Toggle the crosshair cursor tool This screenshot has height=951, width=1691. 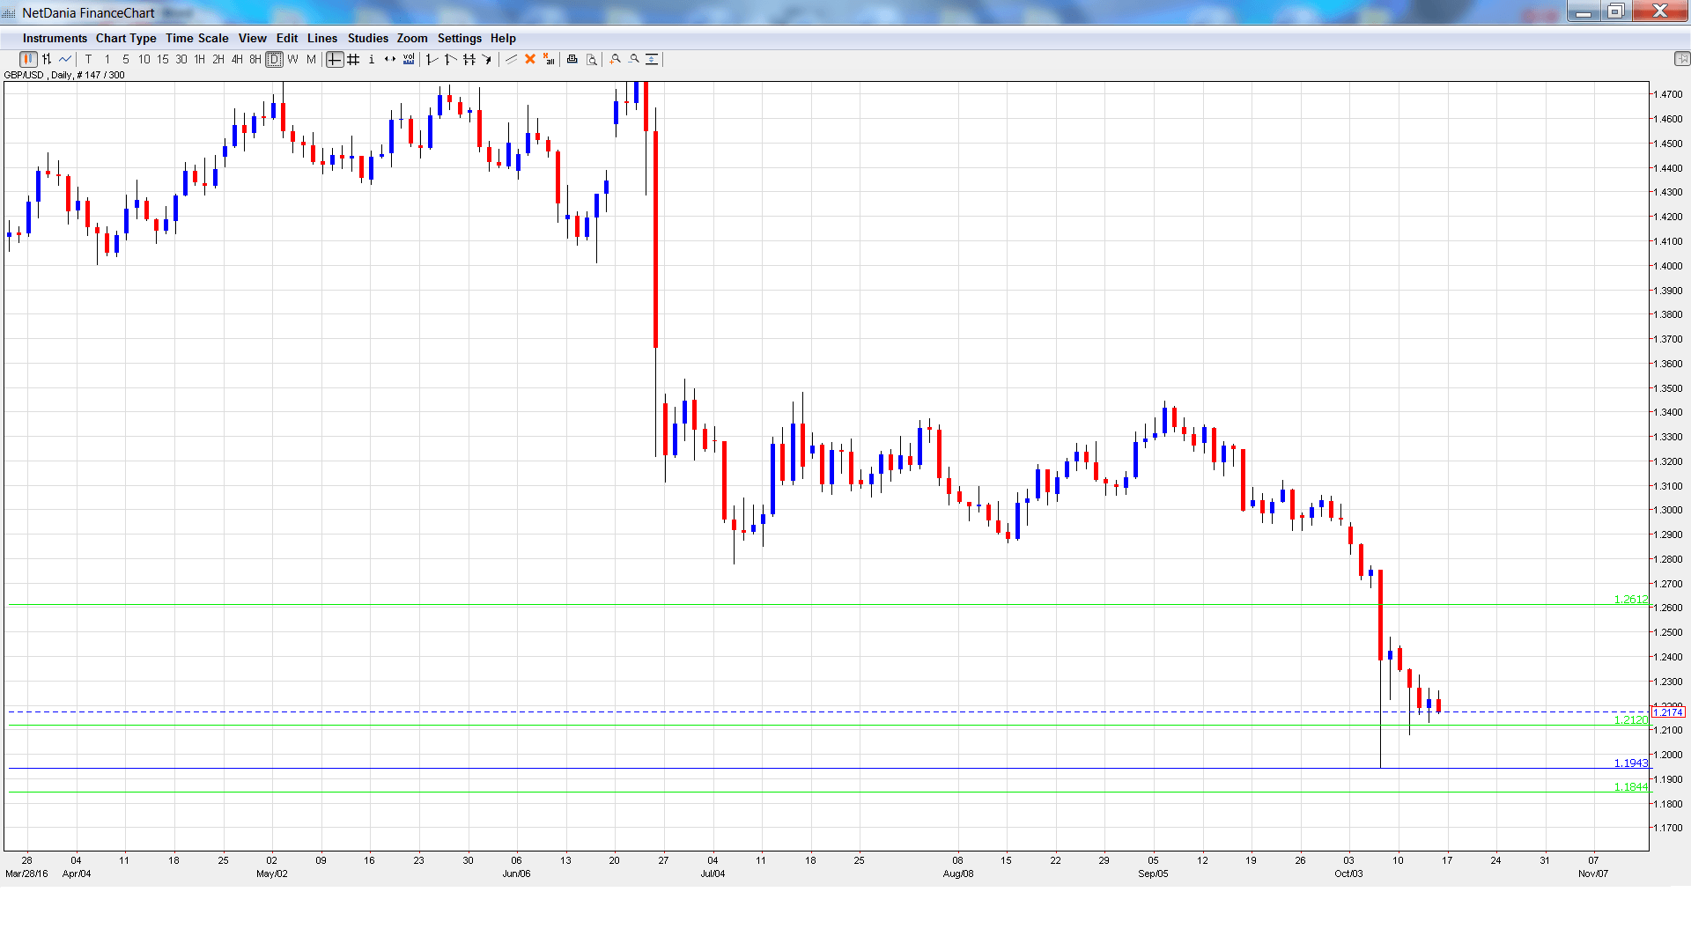[335, 59]
